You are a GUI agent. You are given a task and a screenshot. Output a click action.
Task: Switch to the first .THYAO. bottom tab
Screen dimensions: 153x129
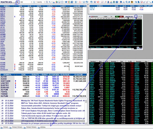[5, 127]
